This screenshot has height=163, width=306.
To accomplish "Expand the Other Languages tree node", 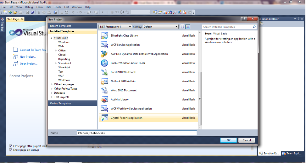I will point(52,84).
